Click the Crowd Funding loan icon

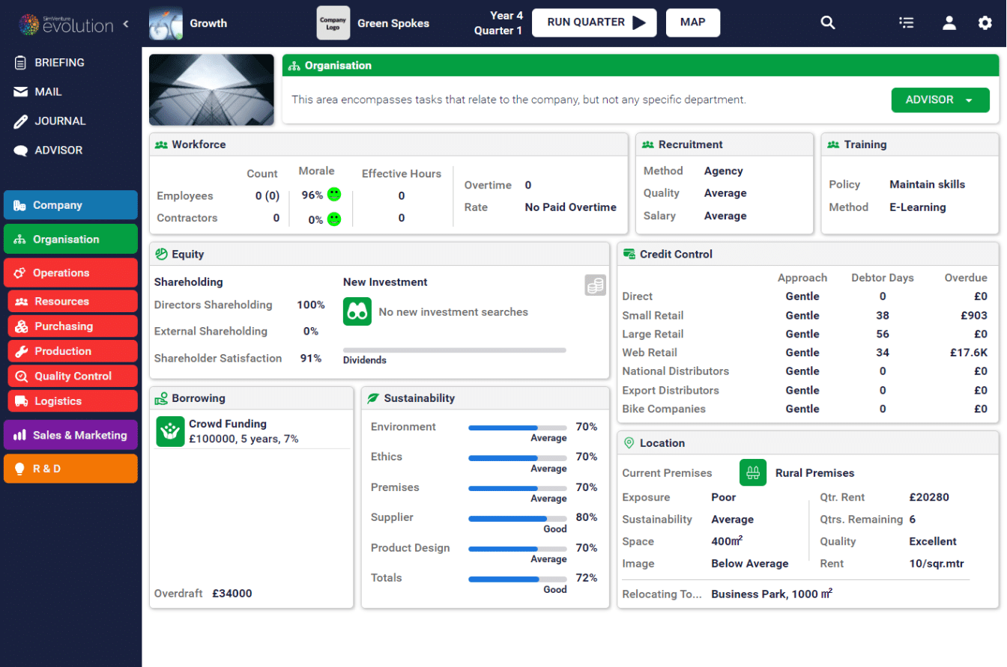(x=170, y=432)
